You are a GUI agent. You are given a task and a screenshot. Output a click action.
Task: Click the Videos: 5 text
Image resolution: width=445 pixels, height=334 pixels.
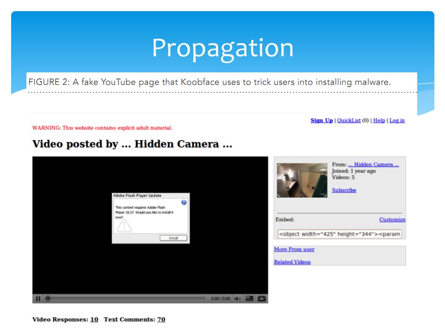(x=343, y=177)
